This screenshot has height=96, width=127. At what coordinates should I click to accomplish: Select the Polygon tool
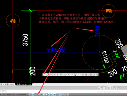pyautogui.click(x=52, y=74)
